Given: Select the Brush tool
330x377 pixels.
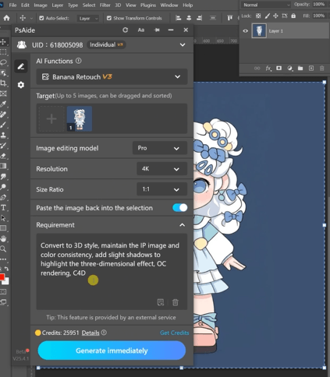Looking at the screenshot, I should [x=3, y=125].
